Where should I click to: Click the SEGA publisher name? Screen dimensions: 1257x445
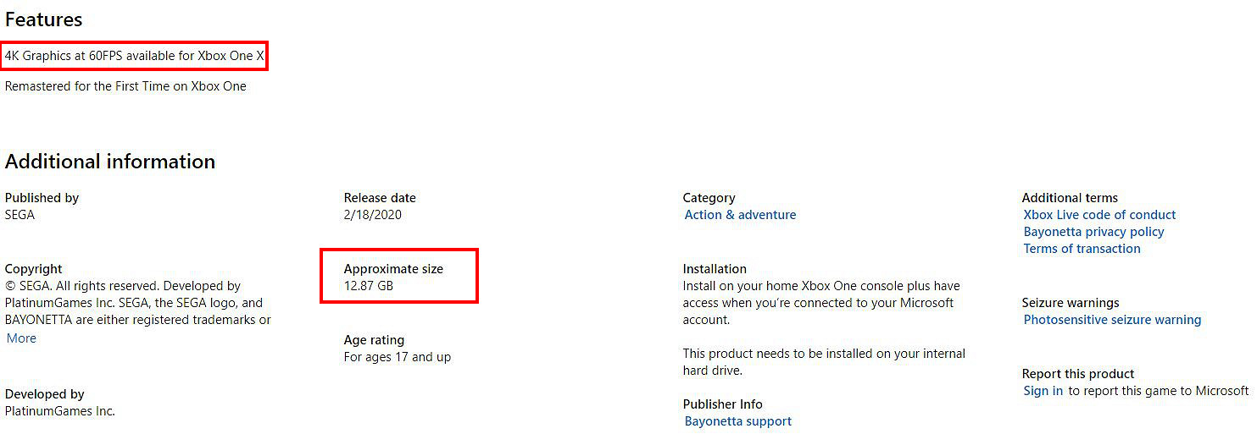point(19,215)
